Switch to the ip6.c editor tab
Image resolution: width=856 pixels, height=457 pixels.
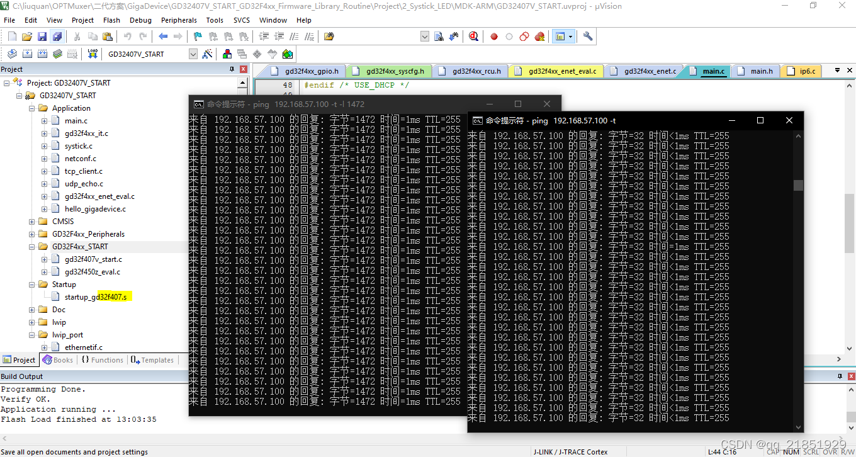[801, 71]
